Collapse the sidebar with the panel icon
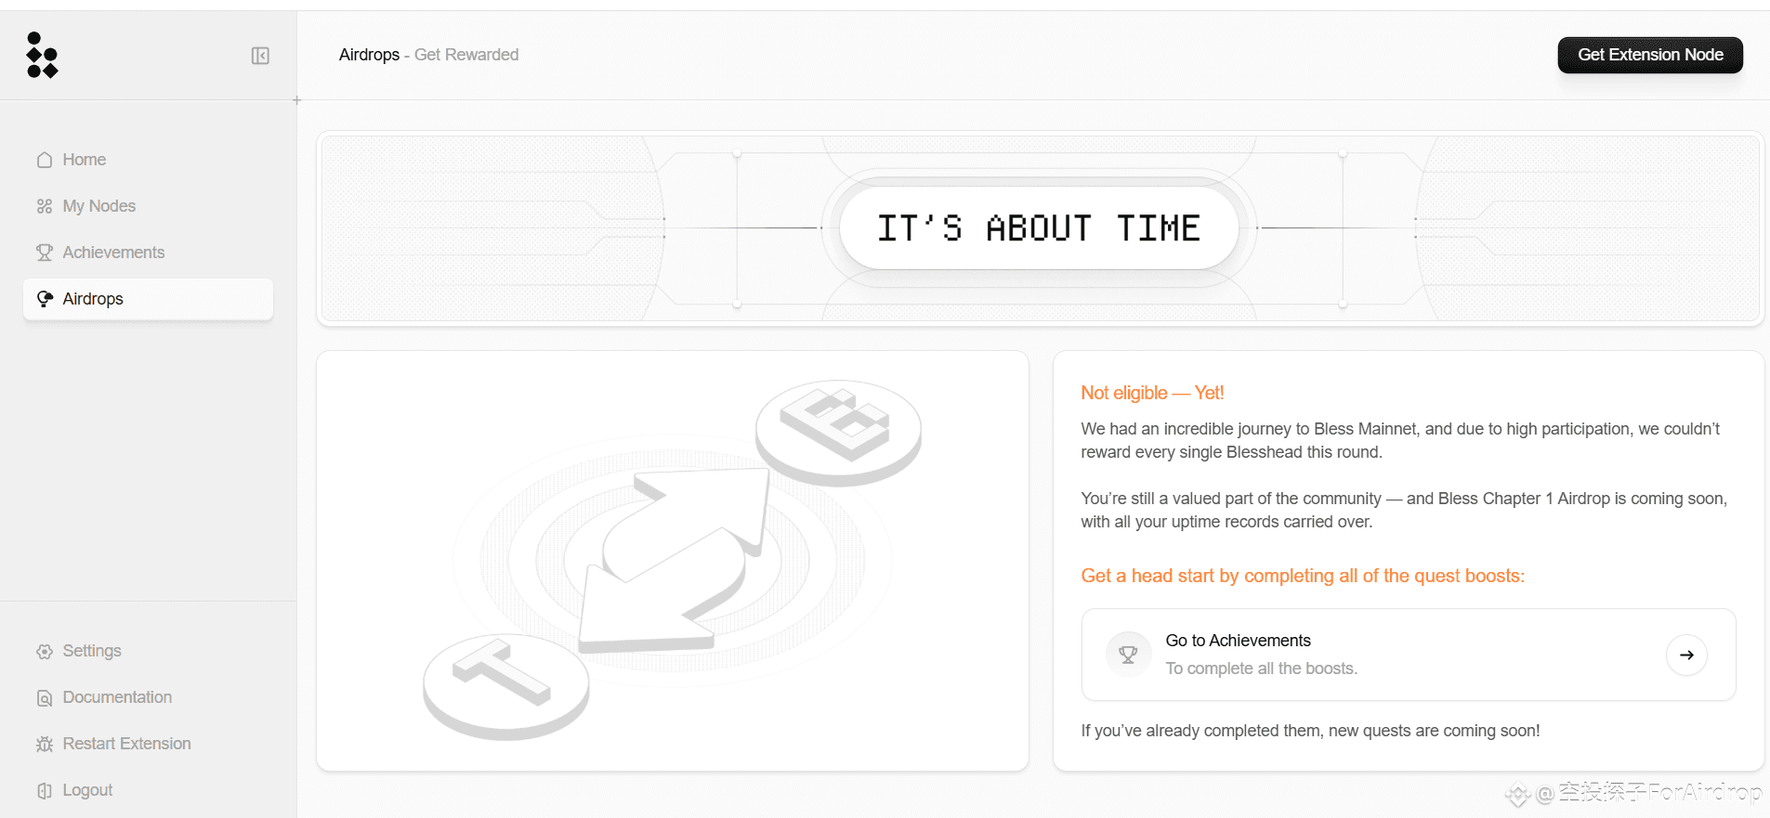Viewport: 1770px width, 818px height. coord(260,56)
